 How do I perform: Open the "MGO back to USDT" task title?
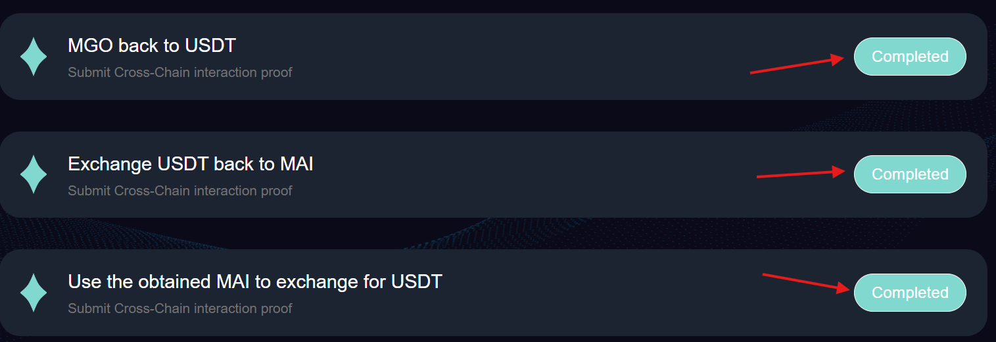click(152, 46)
